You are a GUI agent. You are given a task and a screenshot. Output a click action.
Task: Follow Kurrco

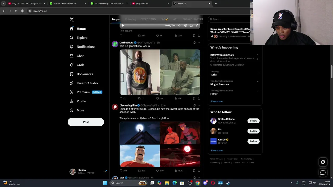pyautogui.click(x=253, y=141)
